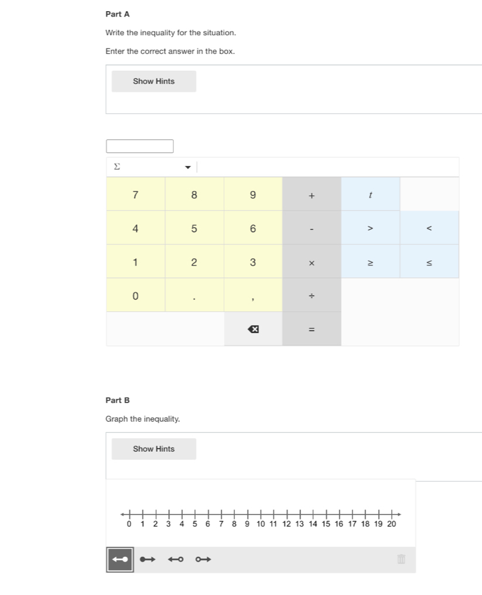This screenshot has height=595, width=482.
Task: Select the closed-point right ray tool
Action: (148, 560)
